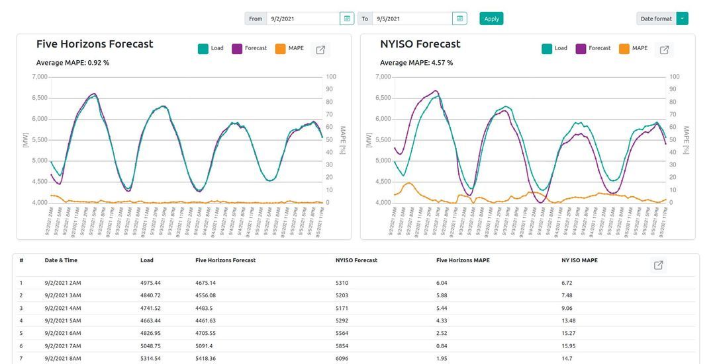Click the Five Horizons Forecast column header

(x=225, y=260)
